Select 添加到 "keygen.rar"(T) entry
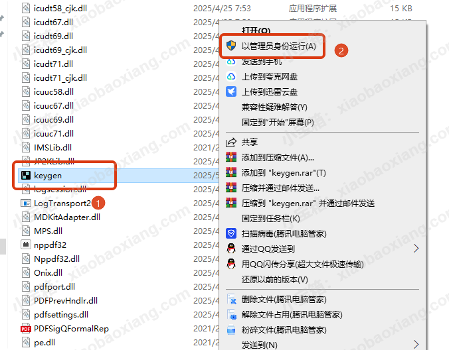The height and width of the screenshot is (350, 449). (x=284, y=173)
